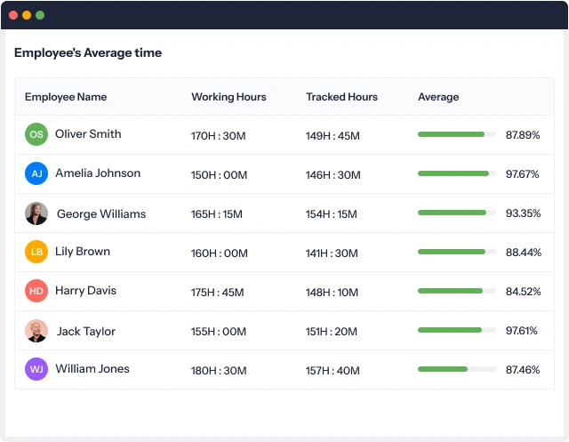Click the red close window button

point(13,15)
